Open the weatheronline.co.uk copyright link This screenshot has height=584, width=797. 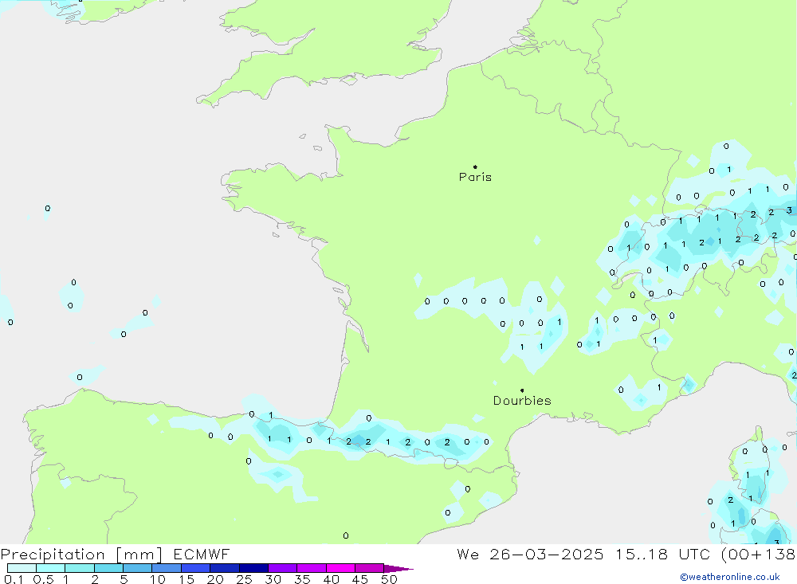coord(730,577)
